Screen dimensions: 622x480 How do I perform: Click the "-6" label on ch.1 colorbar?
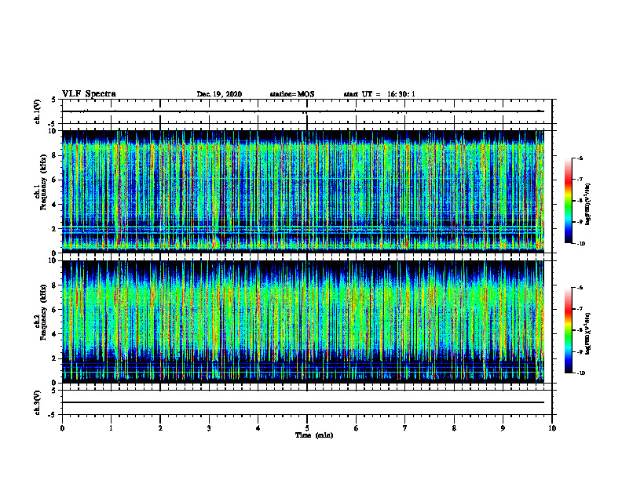tap(580, 158)
